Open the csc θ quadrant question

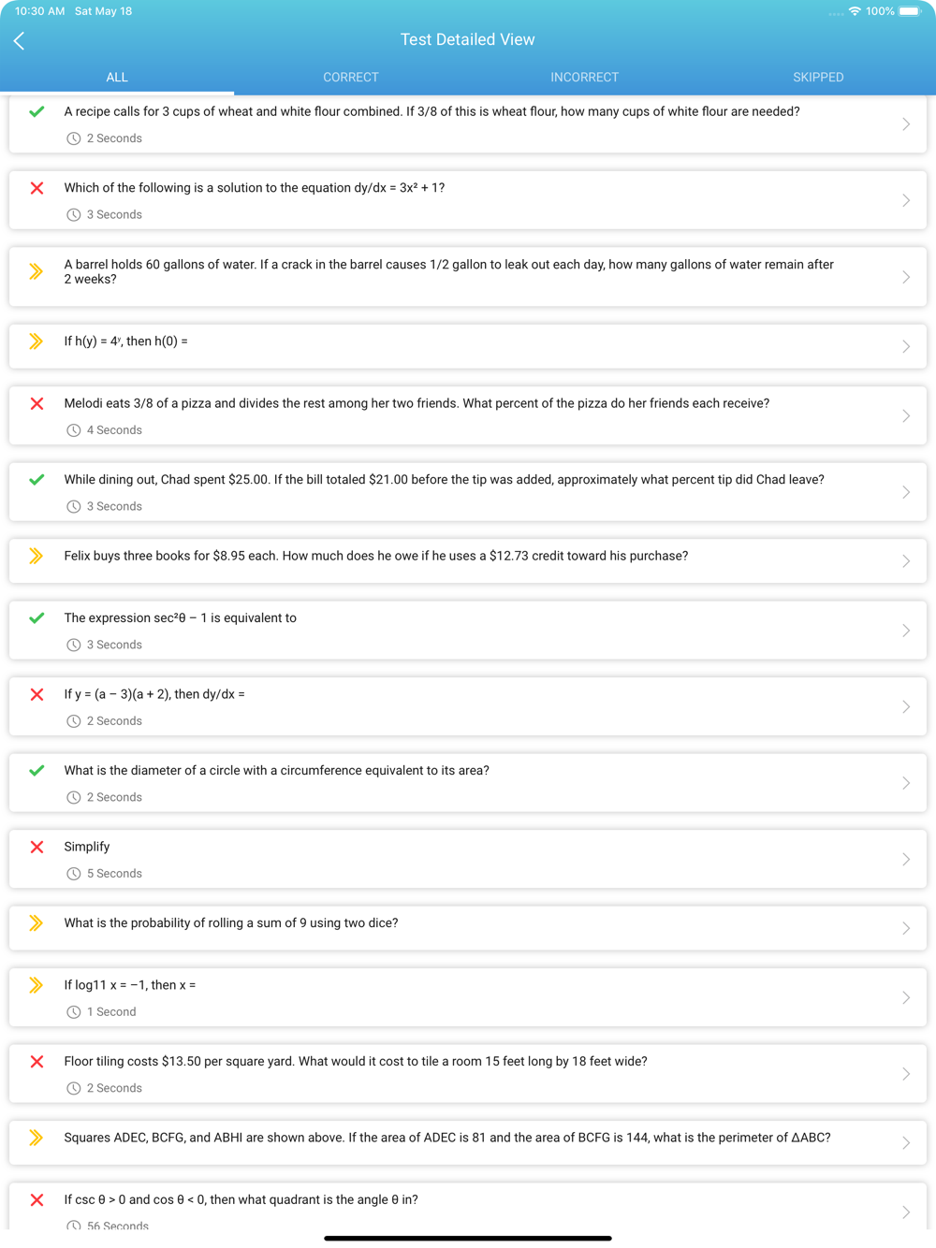coord(468,1208)
